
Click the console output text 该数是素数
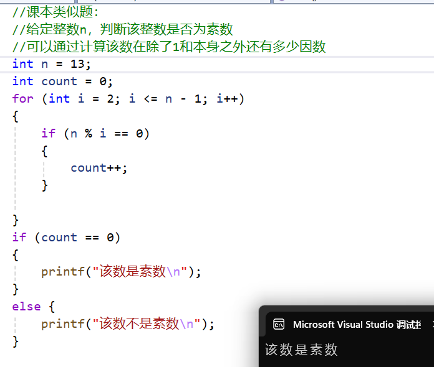[x=301, y=350]
